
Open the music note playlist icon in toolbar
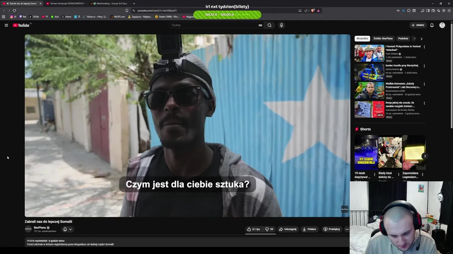coord(423,11)
